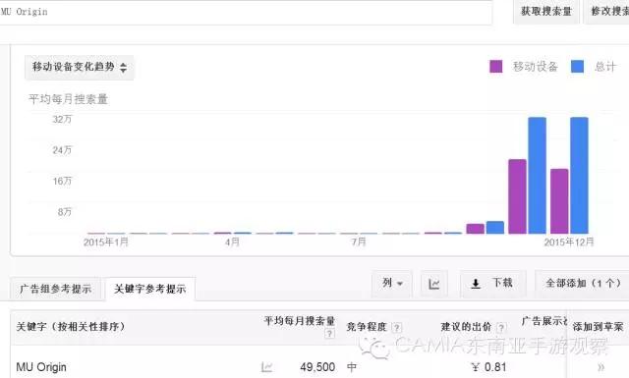Click the trend chart icon in MU Origin row
This screenshot has width=629, height=378.
(266, 367)
